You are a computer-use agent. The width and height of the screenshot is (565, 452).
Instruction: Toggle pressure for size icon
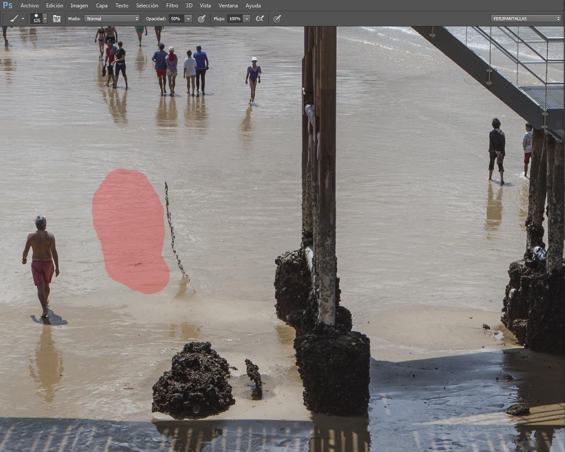tap(277, 18)
